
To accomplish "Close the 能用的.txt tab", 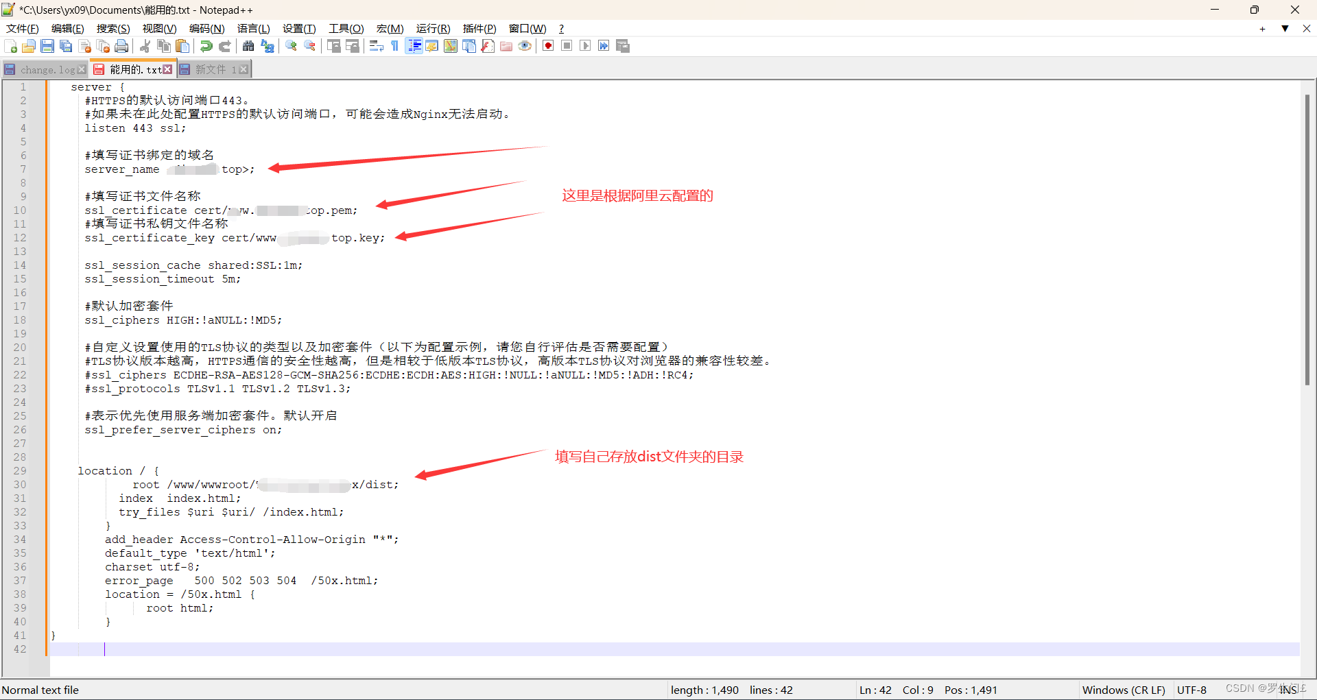I will tap(167, 69).
